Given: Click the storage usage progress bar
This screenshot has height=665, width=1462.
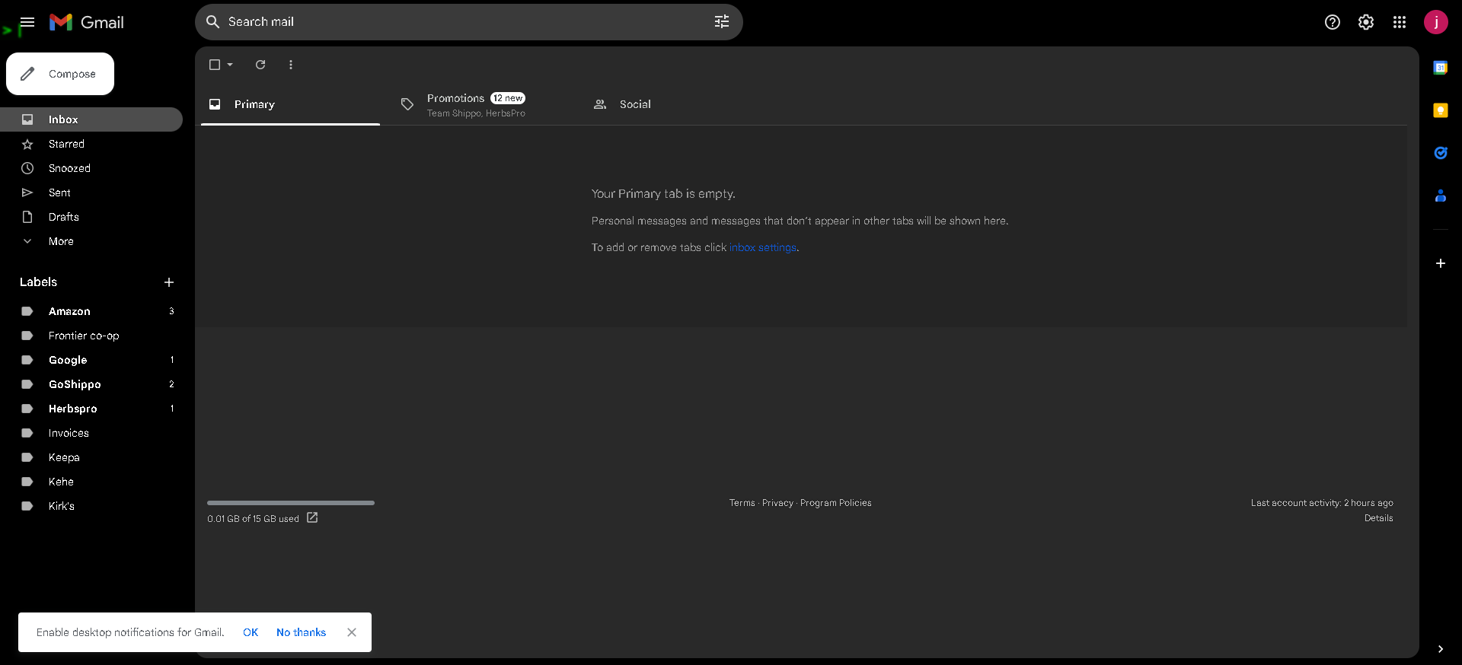Looking at the screenshot, I should pos(291,503).
